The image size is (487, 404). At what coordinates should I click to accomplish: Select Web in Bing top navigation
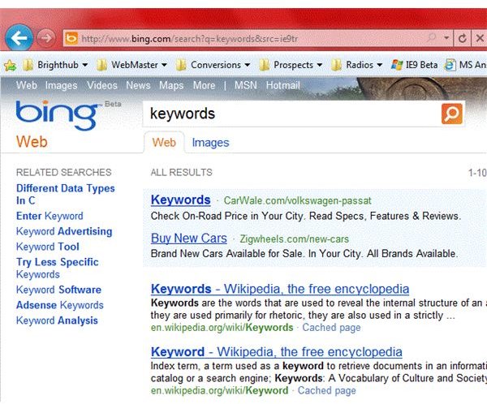tap(27, 85)
